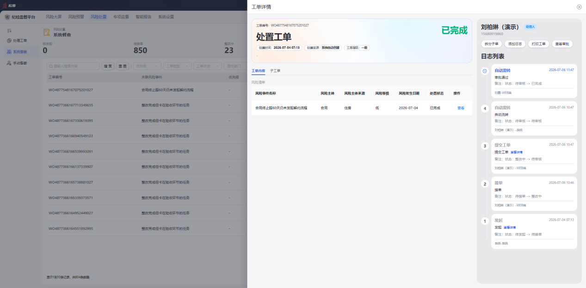Collapse the sidebar using the menu fold icon
Screen dimensions: 586x288
9,30
